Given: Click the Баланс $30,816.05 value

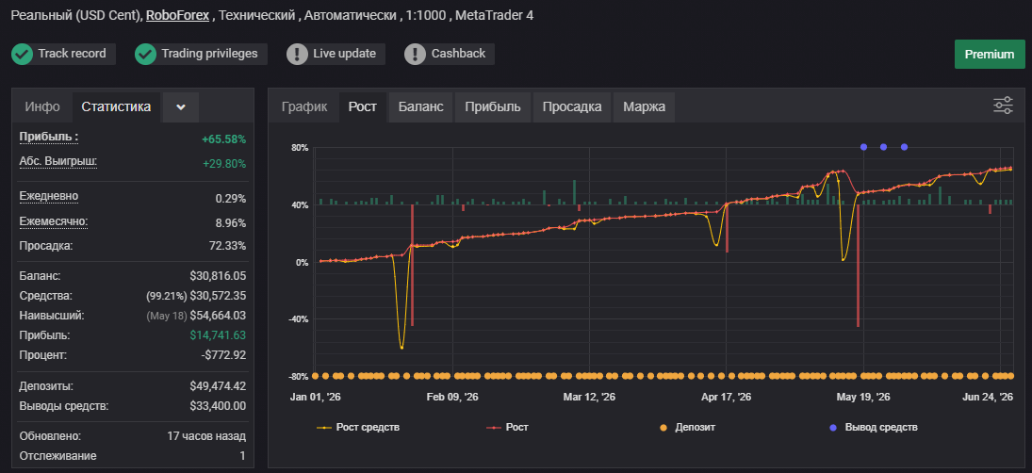Looking at the screenshot, I should (x=218, y=276).
